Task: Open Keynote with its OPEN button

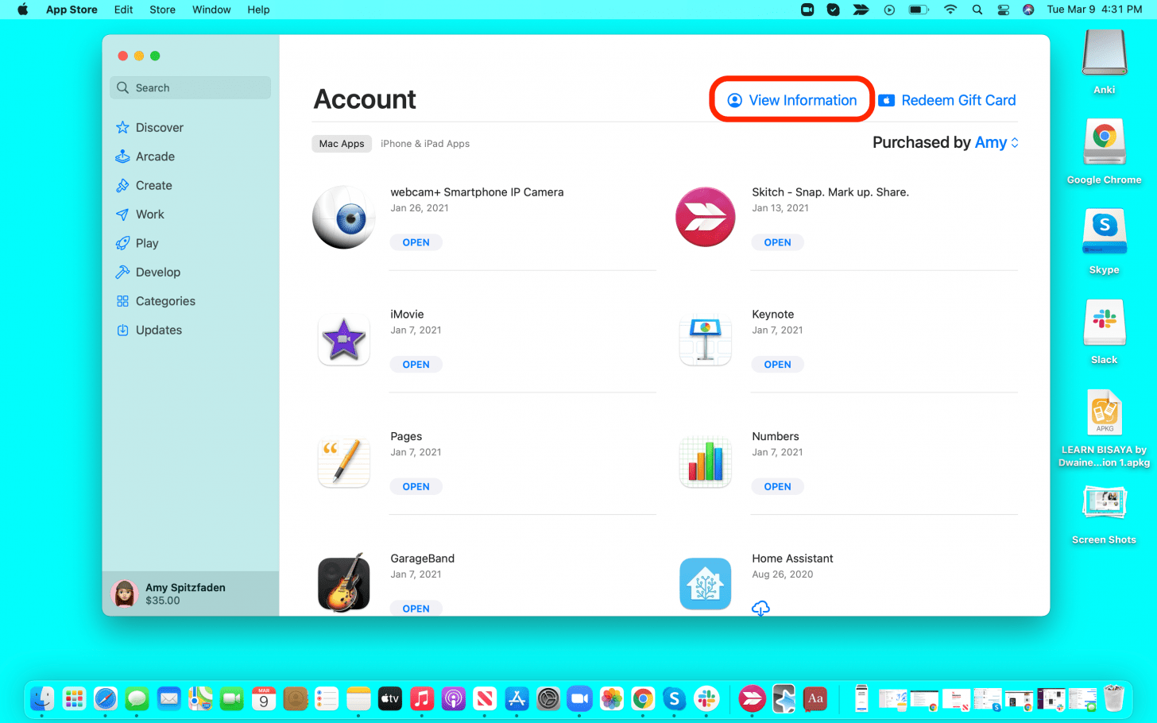Action: (777, 365)
